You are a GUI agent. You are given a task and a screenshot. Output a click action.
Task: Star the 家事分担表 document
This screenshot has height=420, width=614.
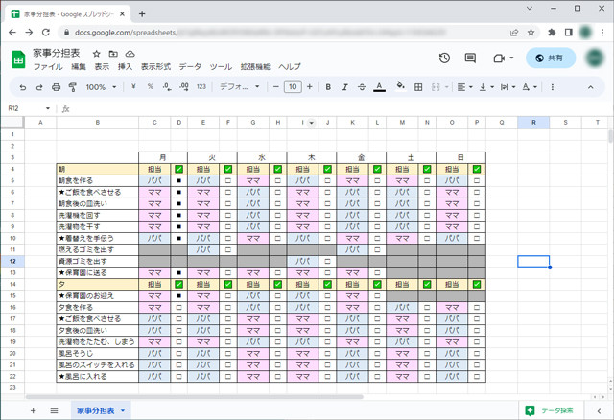tap(96, 54)
